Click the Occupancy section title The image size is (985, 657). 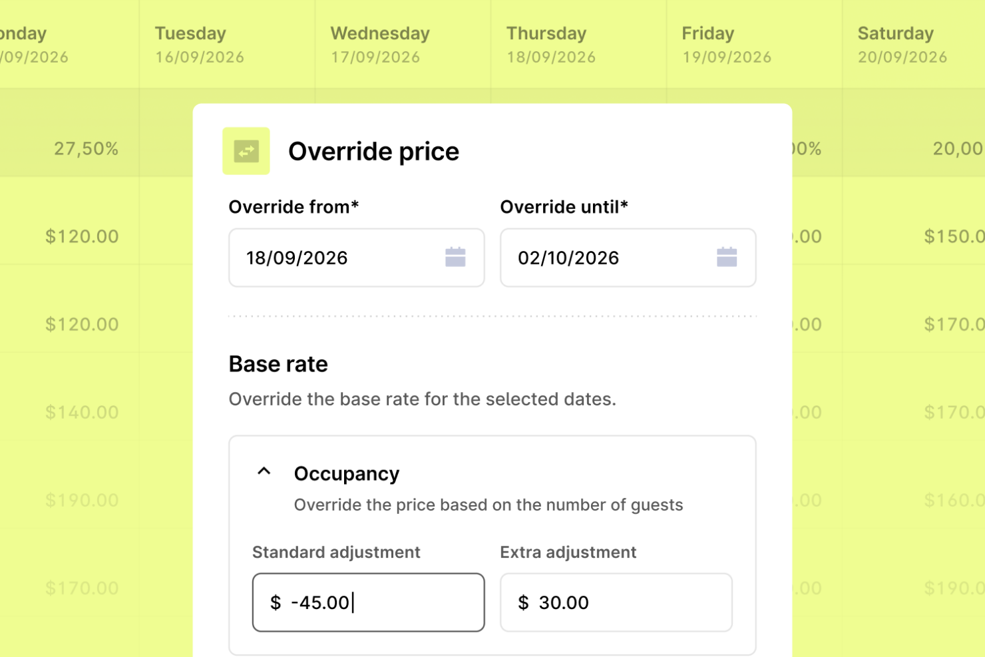coord(347,474)
